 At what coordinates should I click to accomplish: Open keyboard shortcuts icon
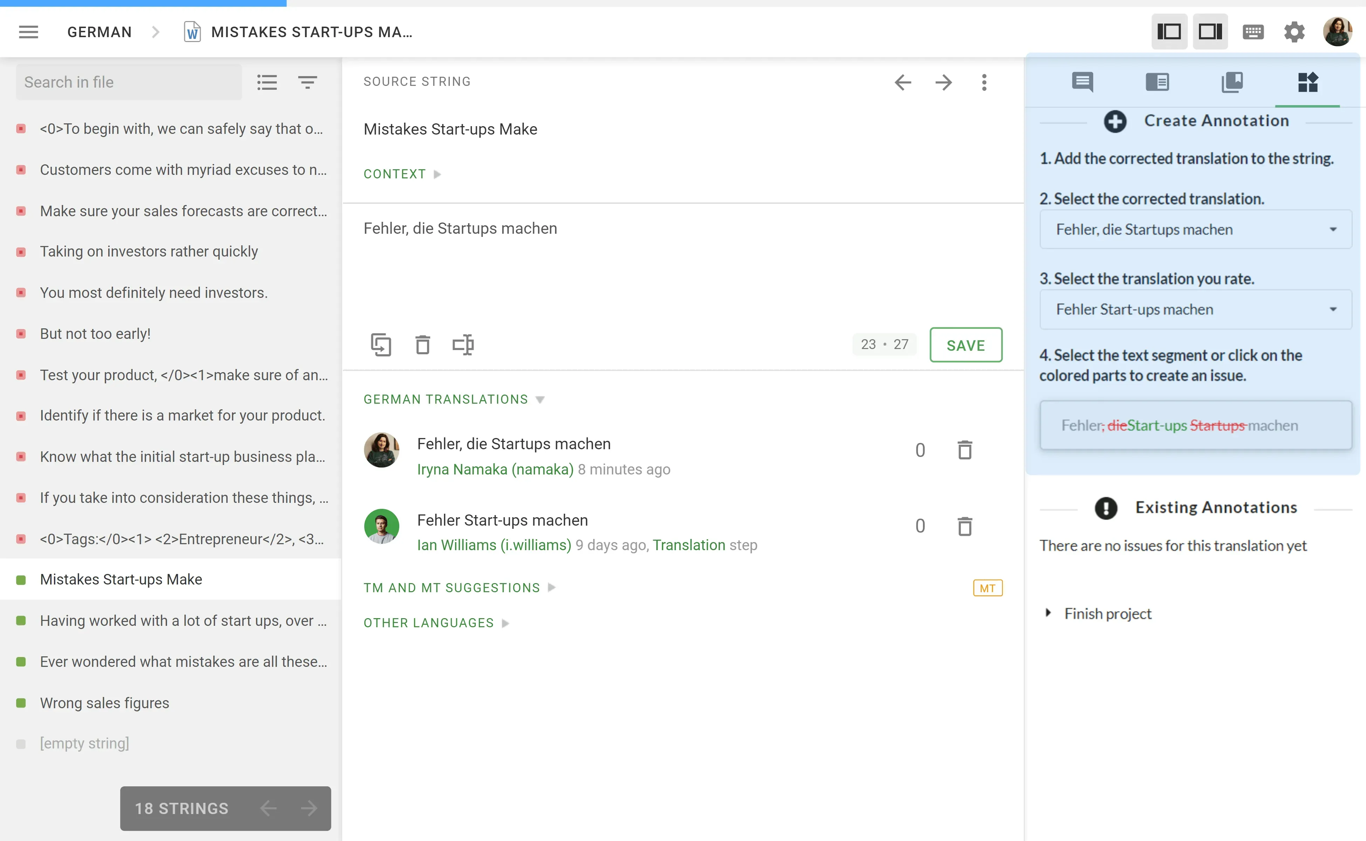click(1253, 32)
